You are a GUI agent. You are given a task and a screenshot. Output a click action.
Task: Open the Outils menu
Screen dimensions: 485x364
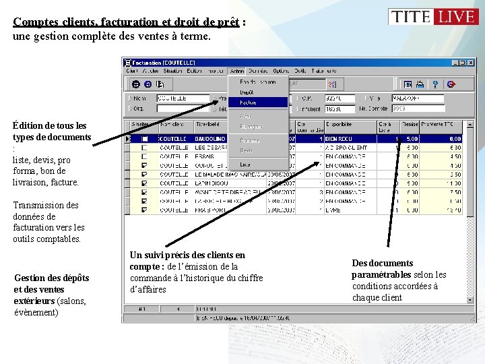300,71
